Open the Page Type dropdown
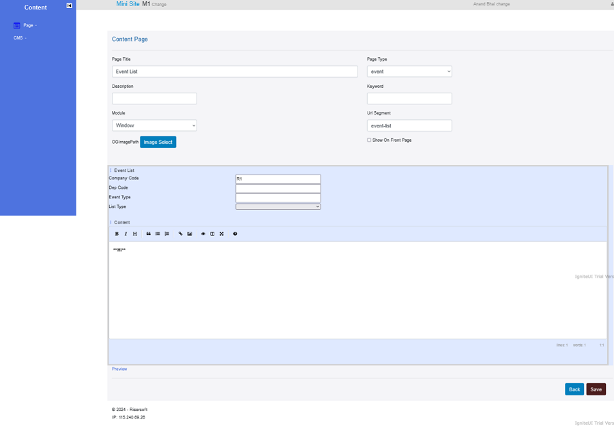The width and height of the screenshot is (614, 426). (409, 72)
